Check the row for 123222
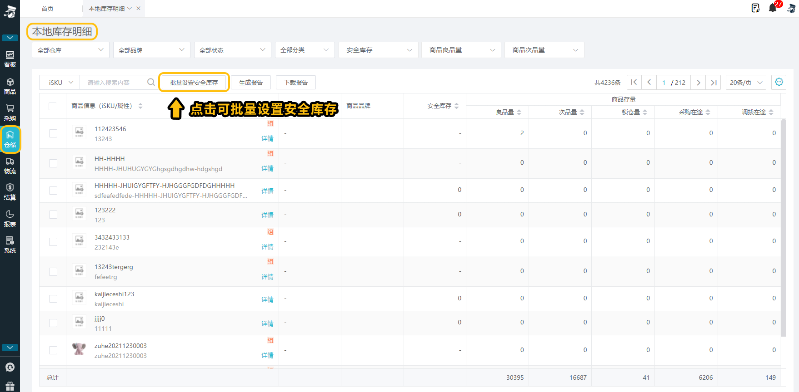This screenshot has height=392, width=799. pyautogui.click(x=53, y=215)
